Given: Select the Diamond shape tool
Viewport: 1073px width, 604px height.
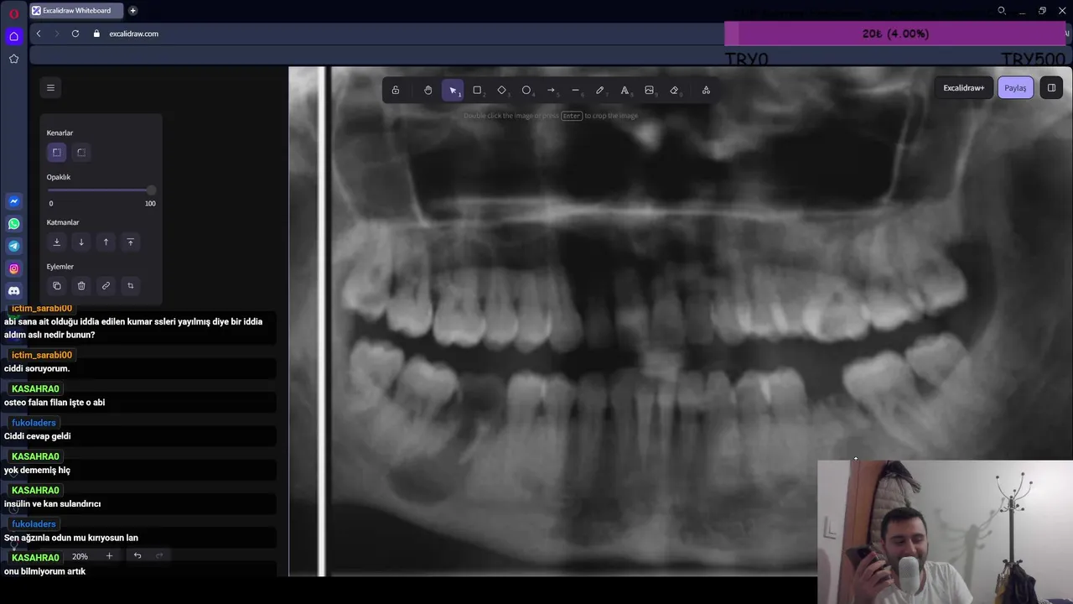Looking at the screenshot, I should pyautogui.click(x=501, y=90).
